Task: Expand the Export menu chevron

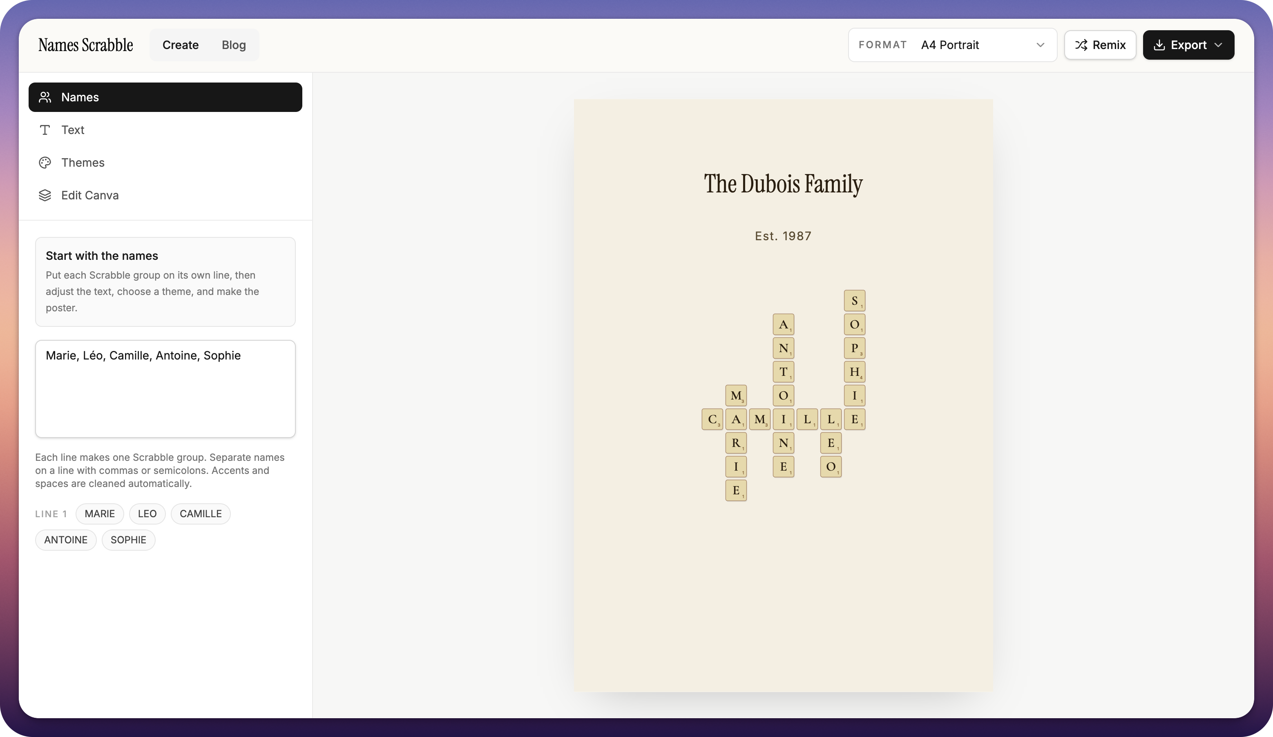Action: (1218, 45)
